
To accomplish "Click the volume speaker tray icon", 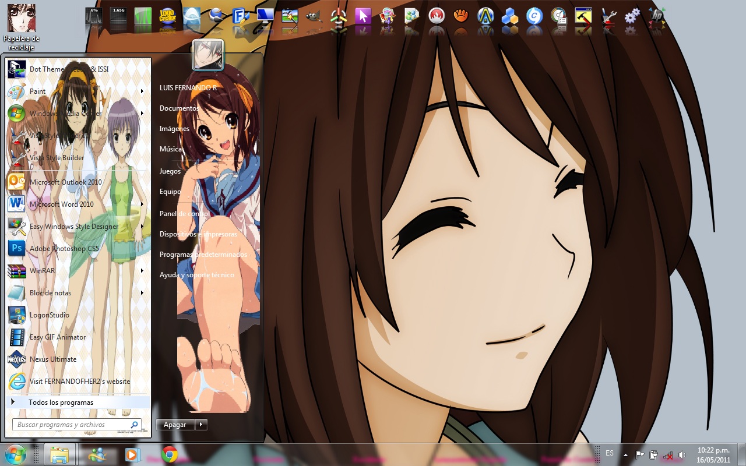I will [681, 454].
